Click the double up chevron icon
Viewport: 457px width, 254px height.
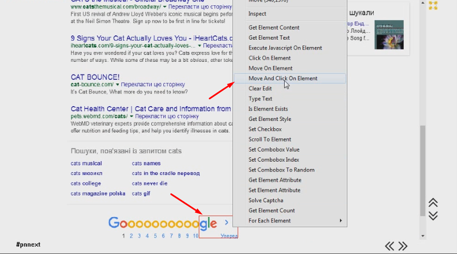[x=433, y=203]
